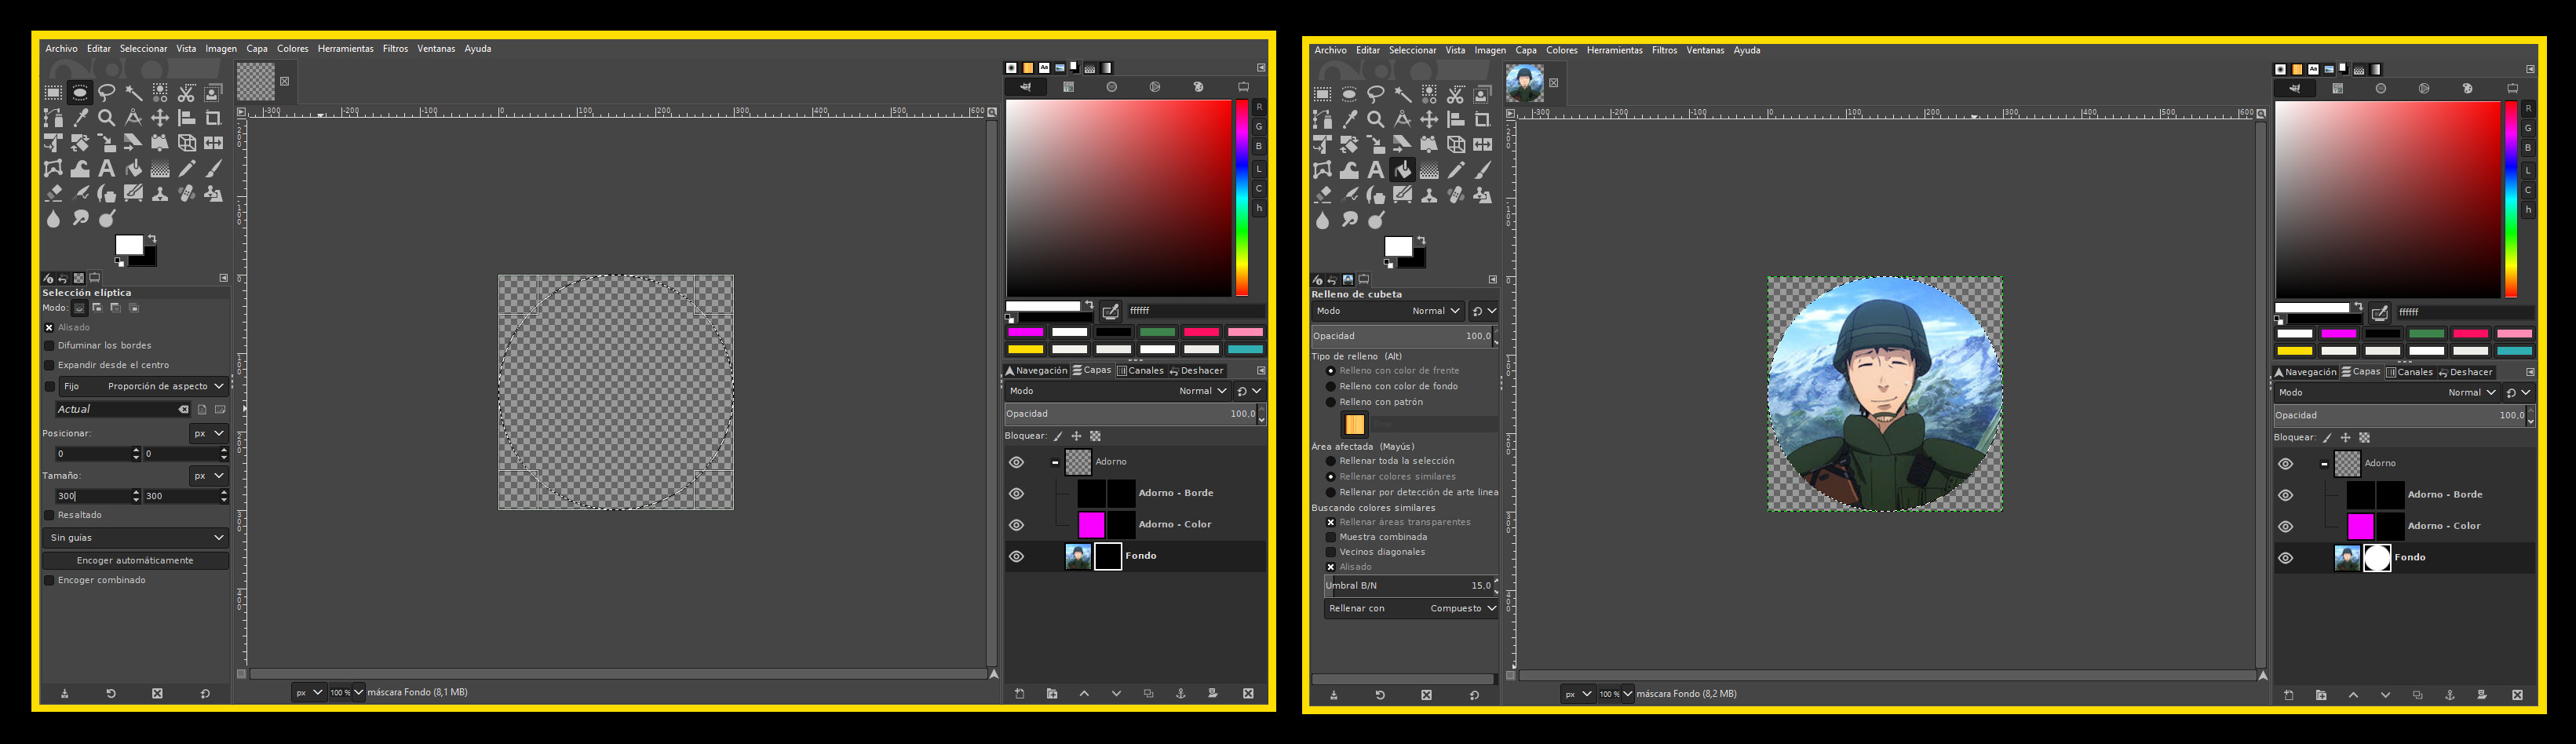This screenshot has width=2576, height=744.
Task: Adjust Umbral B/N slider
Action: pos(1410,586)
